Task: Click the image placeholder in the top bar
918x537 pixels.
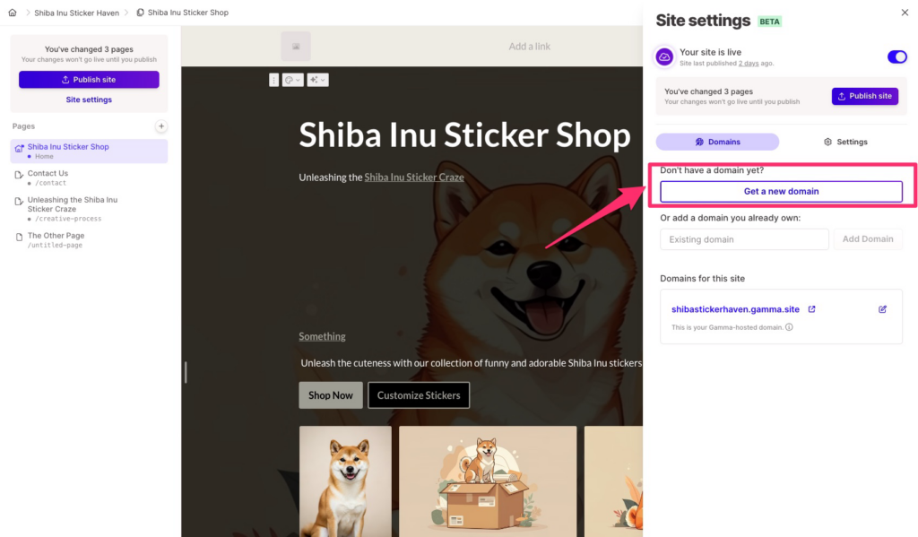Action: click(296, 46)
